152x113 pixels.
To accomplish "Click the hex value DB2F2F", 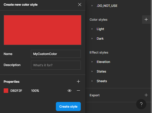I will [16, 91].
